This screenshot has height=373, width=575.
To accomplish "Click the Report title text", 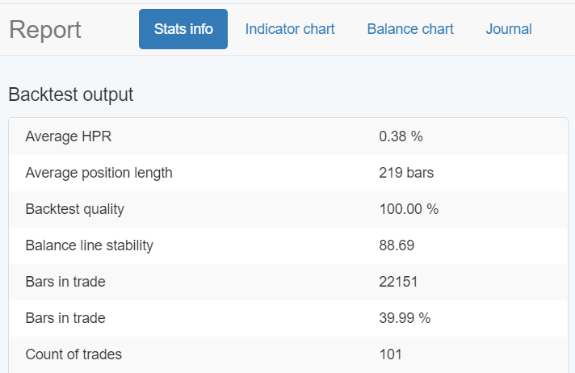I will coord(45,30).
